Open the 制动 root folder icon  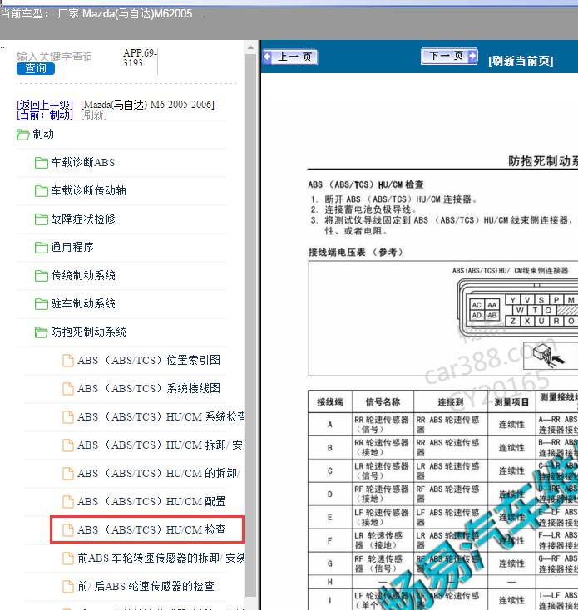pyautogui.click(x=23, y=135)
